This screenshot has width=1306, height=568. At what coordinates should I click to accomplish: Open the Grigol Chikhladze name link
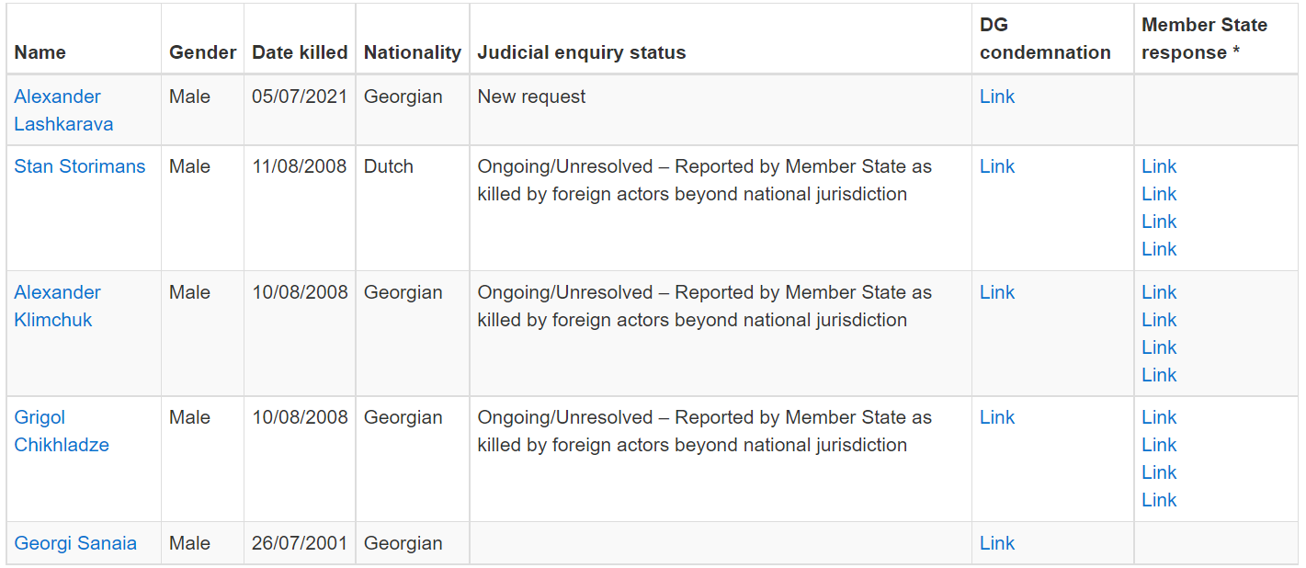click(62, 431)
